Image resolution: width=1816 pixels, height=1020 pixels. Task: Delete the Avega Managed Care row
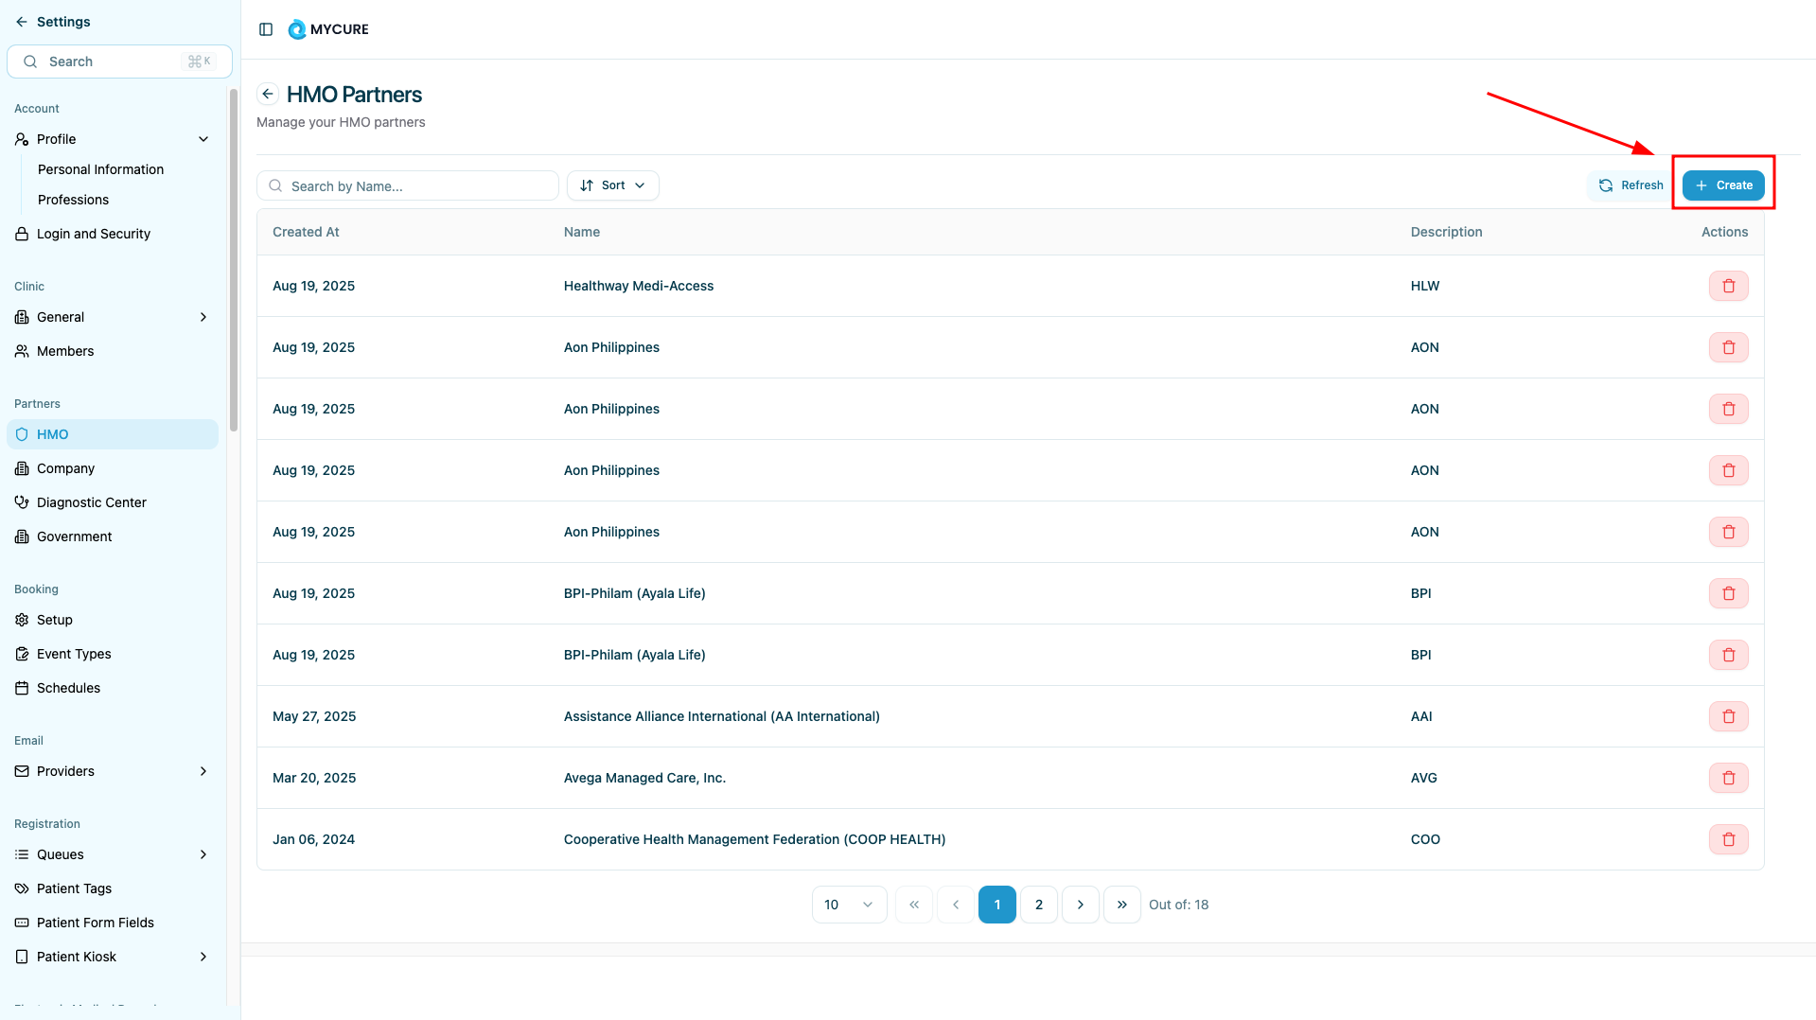click(1728, 778)
